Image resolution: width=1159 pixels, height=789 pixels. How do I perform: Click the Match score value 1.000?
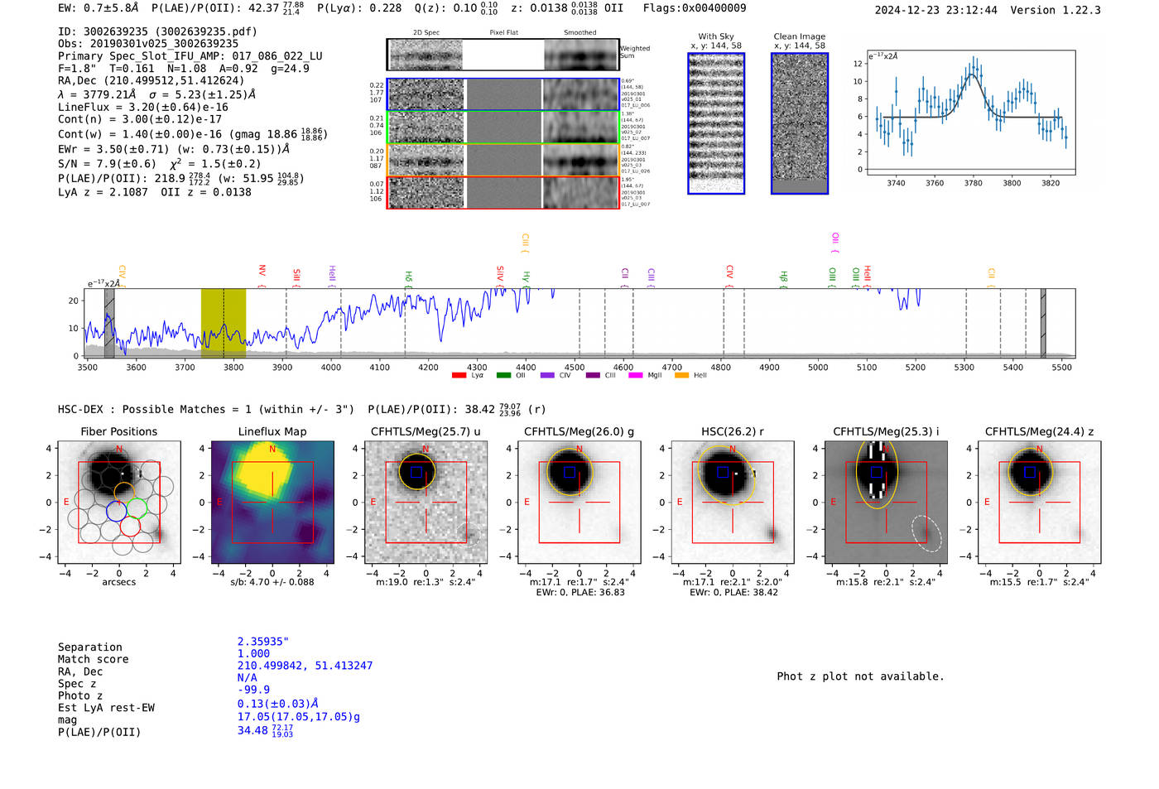point(254,653)
